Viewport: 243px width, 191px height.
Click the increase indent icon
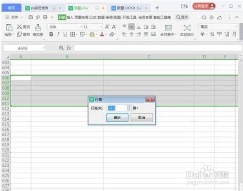(x=153, y=27)
